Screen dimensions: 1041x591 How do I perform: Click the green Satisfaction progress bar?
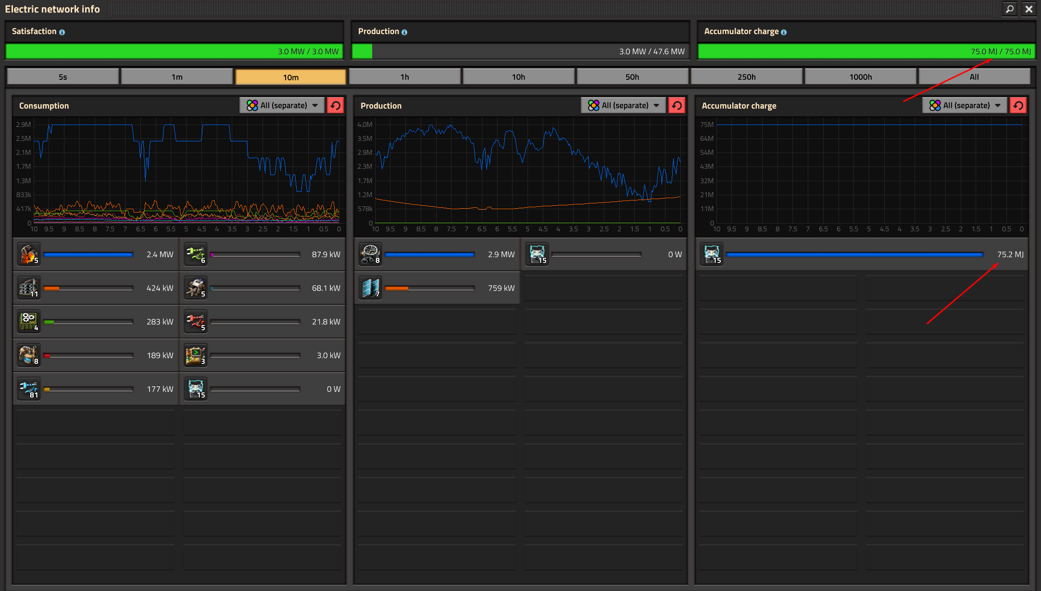[x=174, y=51]
